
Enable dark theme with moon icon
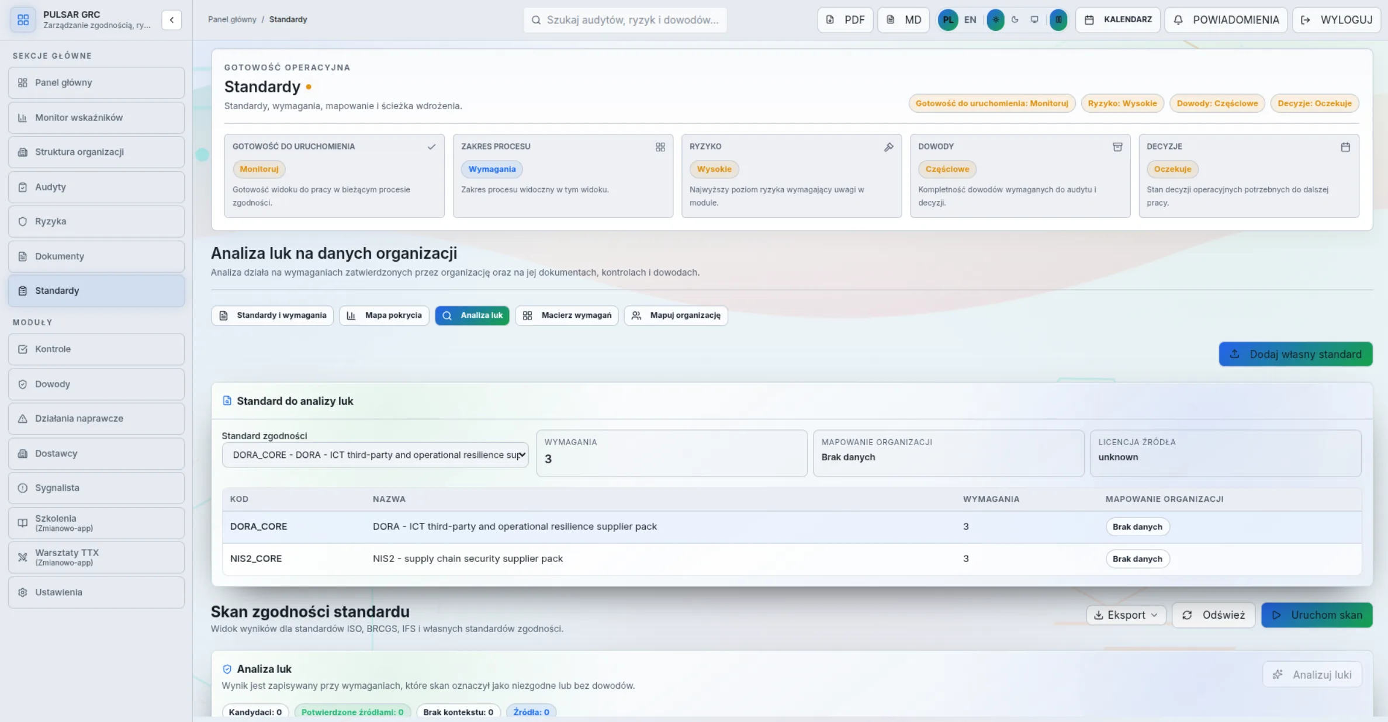[x=1015, y=20]
